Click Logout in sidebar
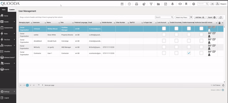 pos(8,98)
